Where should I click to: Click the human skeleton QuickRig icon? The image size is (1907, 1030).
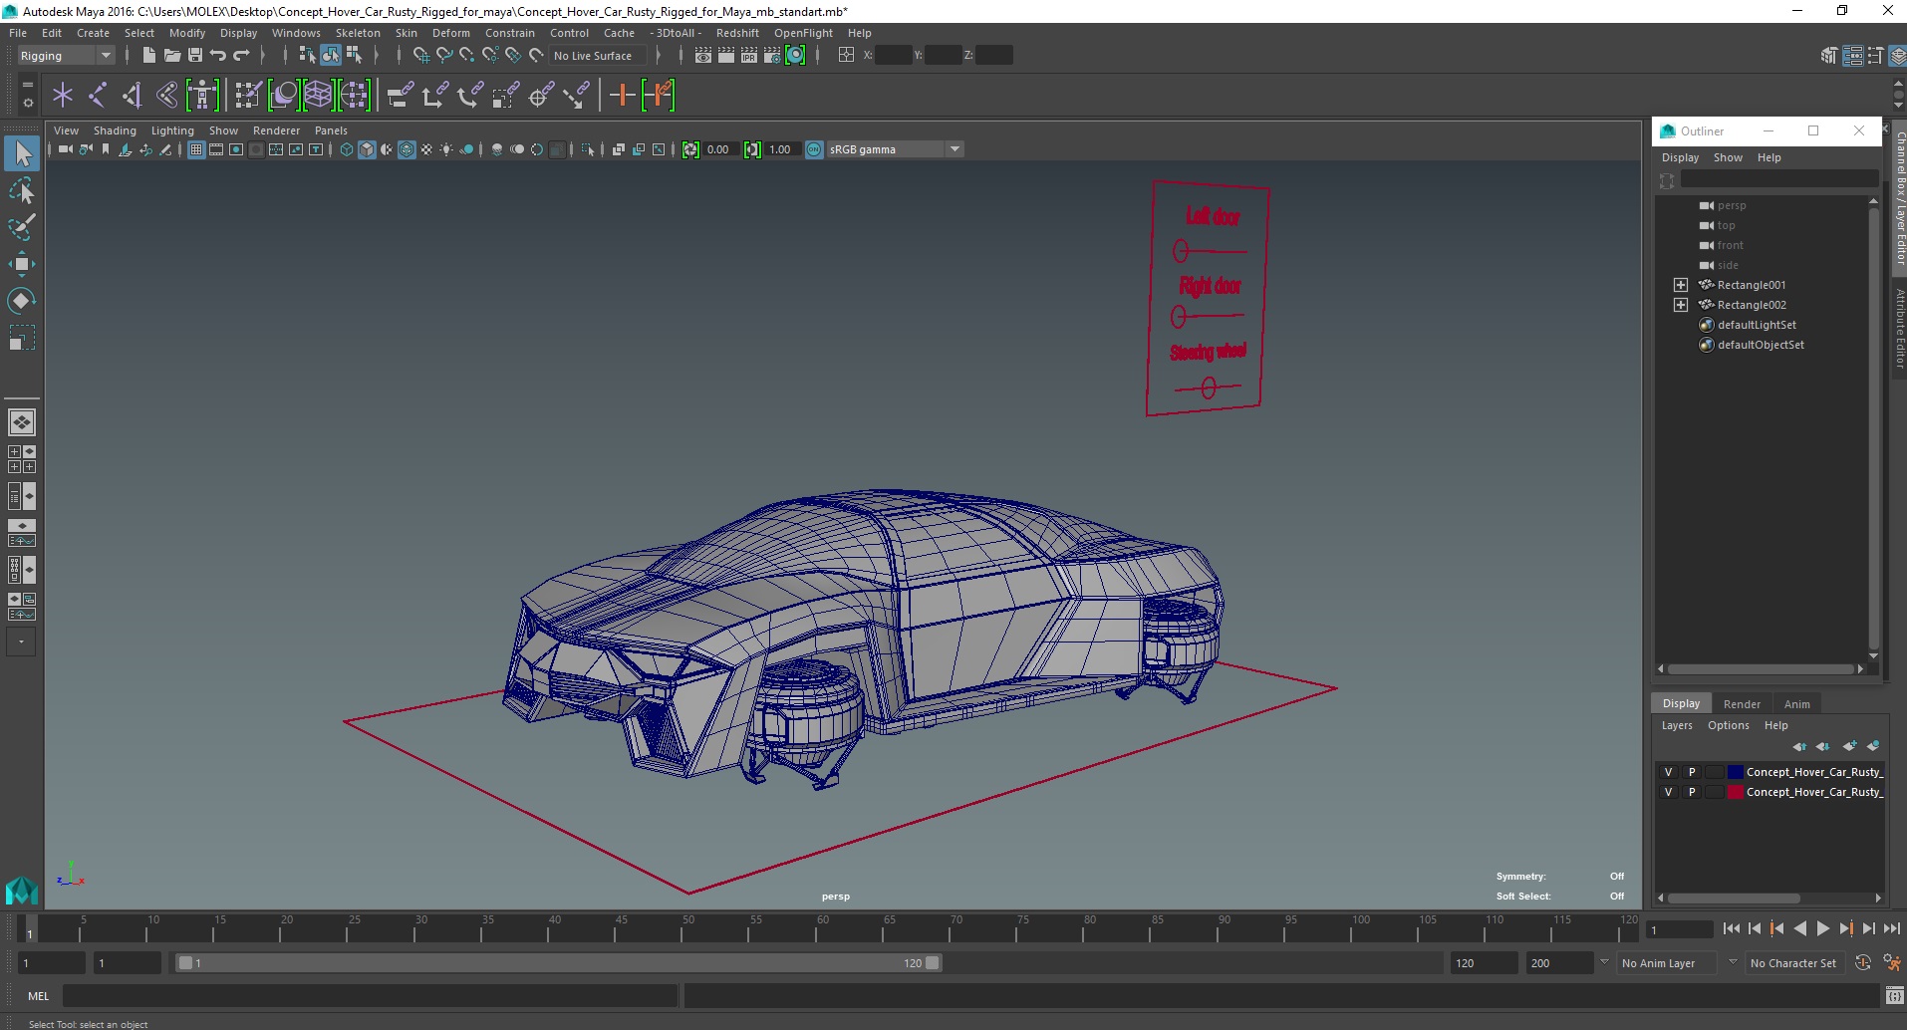pos(202,96)
